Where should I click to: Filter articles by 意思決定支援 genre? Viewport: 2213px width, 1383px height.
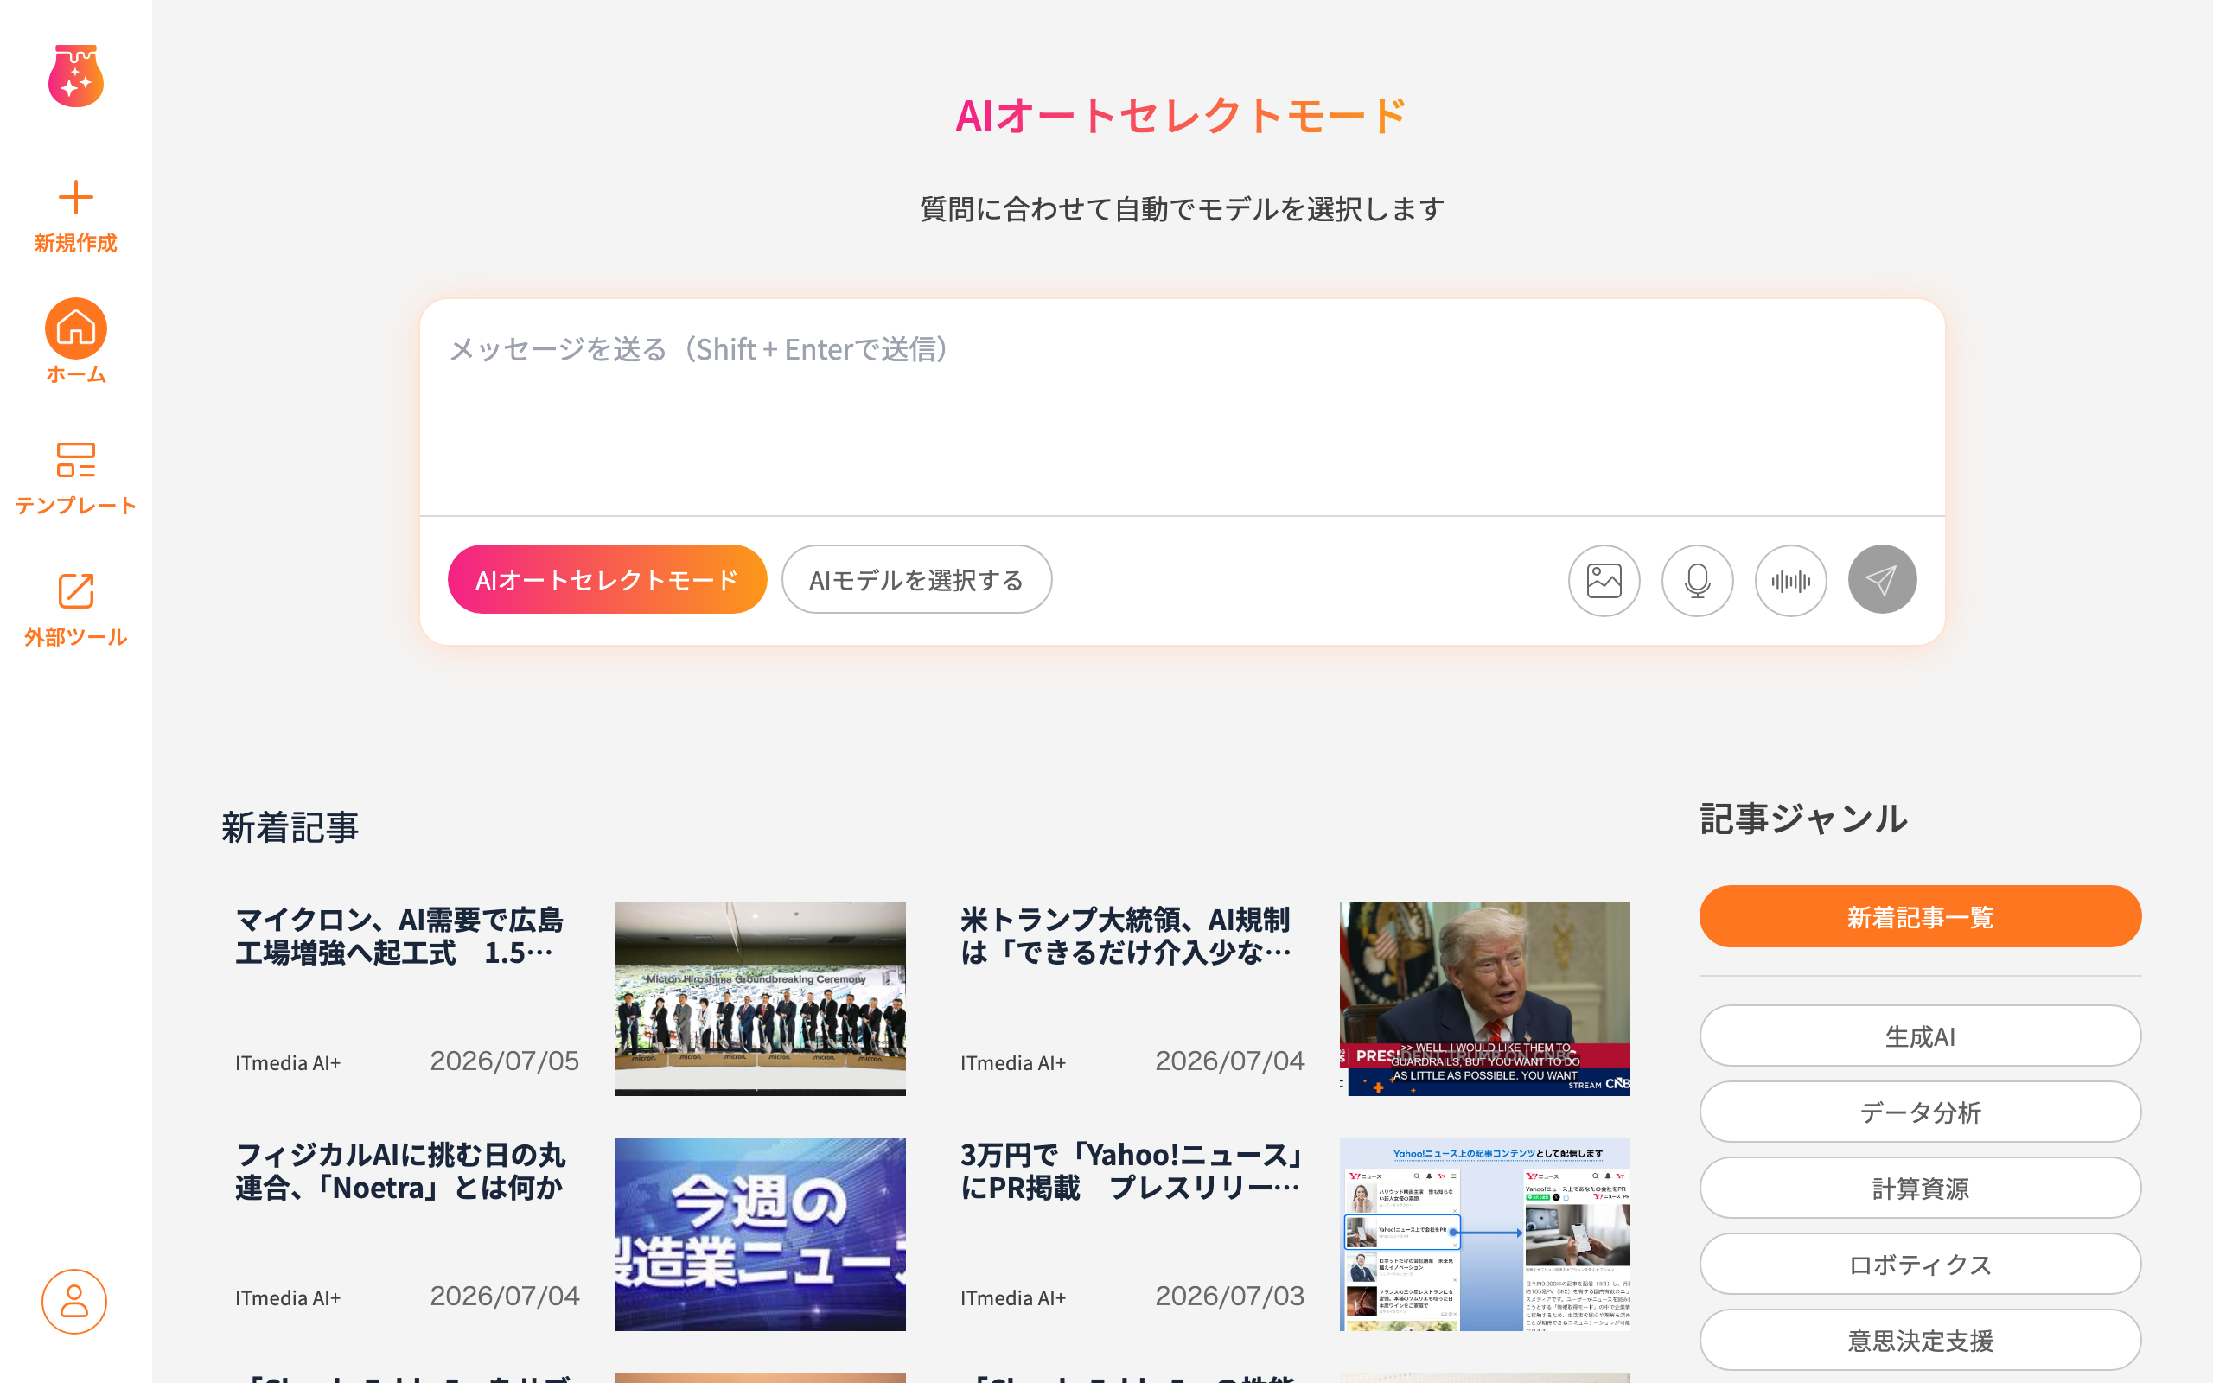(1919, 1339)
